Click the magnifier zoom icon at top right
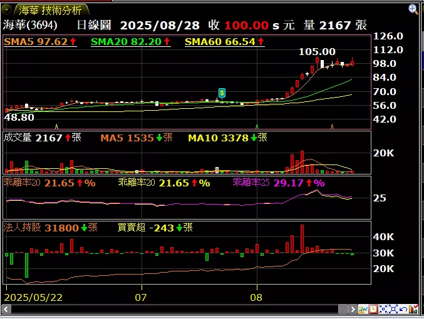 click(413, 9)
